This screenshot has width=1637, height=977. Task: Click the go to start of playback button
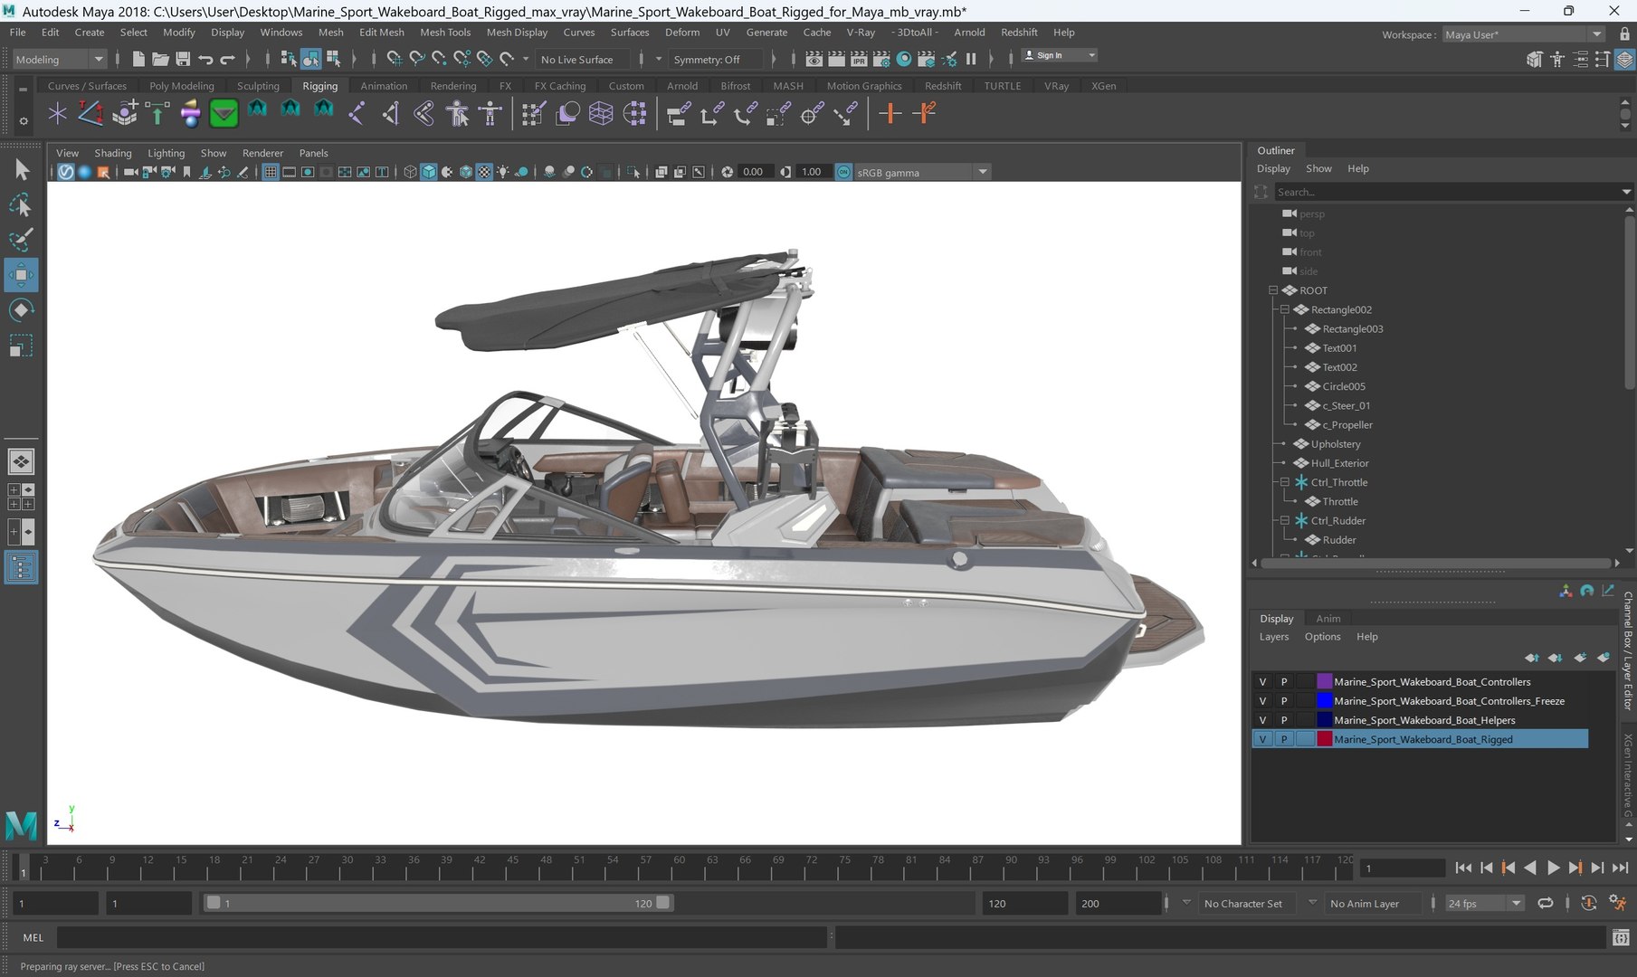[x=1463, y=868]
